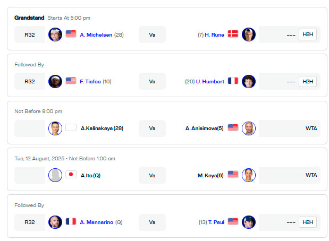The height and width of the screenshot is (241, 329).
Task: Click the WTA label in Kalinskaya match
Action: pos(311,128)
